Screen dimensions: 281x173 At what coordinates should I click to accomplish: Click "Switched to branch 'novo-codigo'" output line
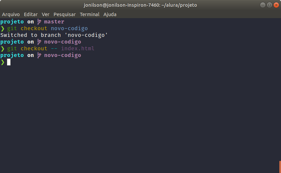coord(54,35)
